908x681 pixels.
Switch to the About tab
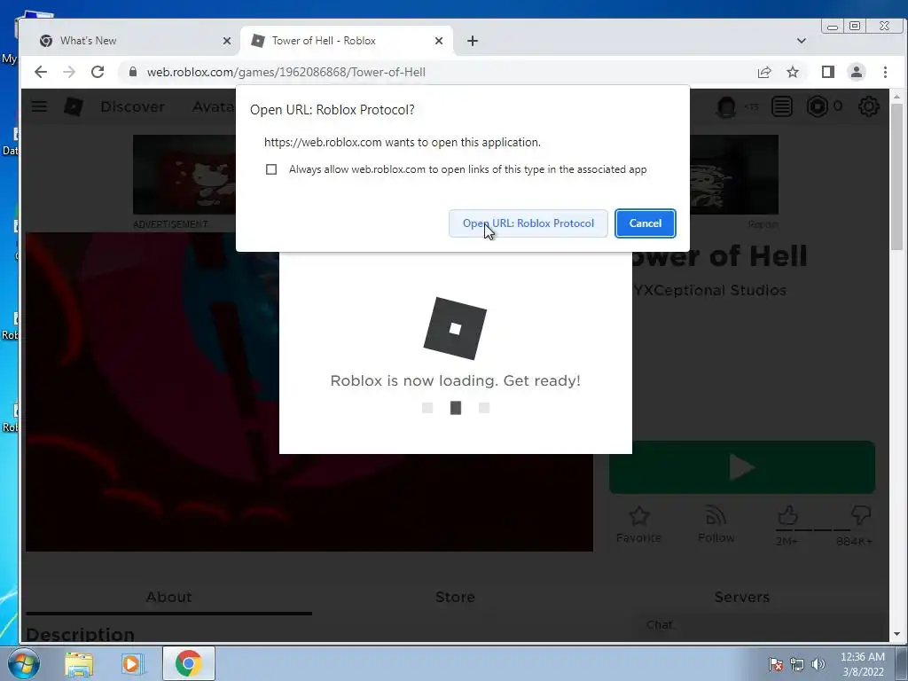168,597
